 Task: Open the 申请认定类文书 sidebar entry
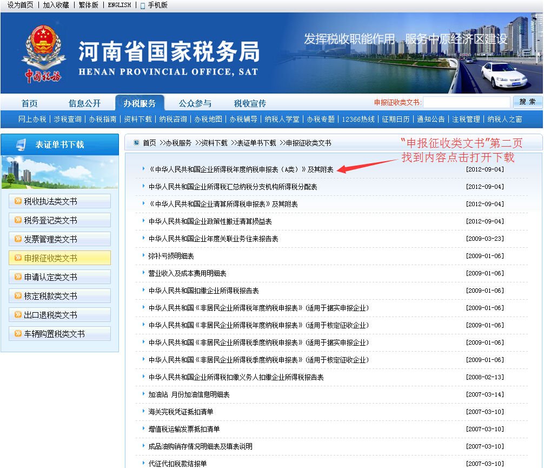point(59,276)
